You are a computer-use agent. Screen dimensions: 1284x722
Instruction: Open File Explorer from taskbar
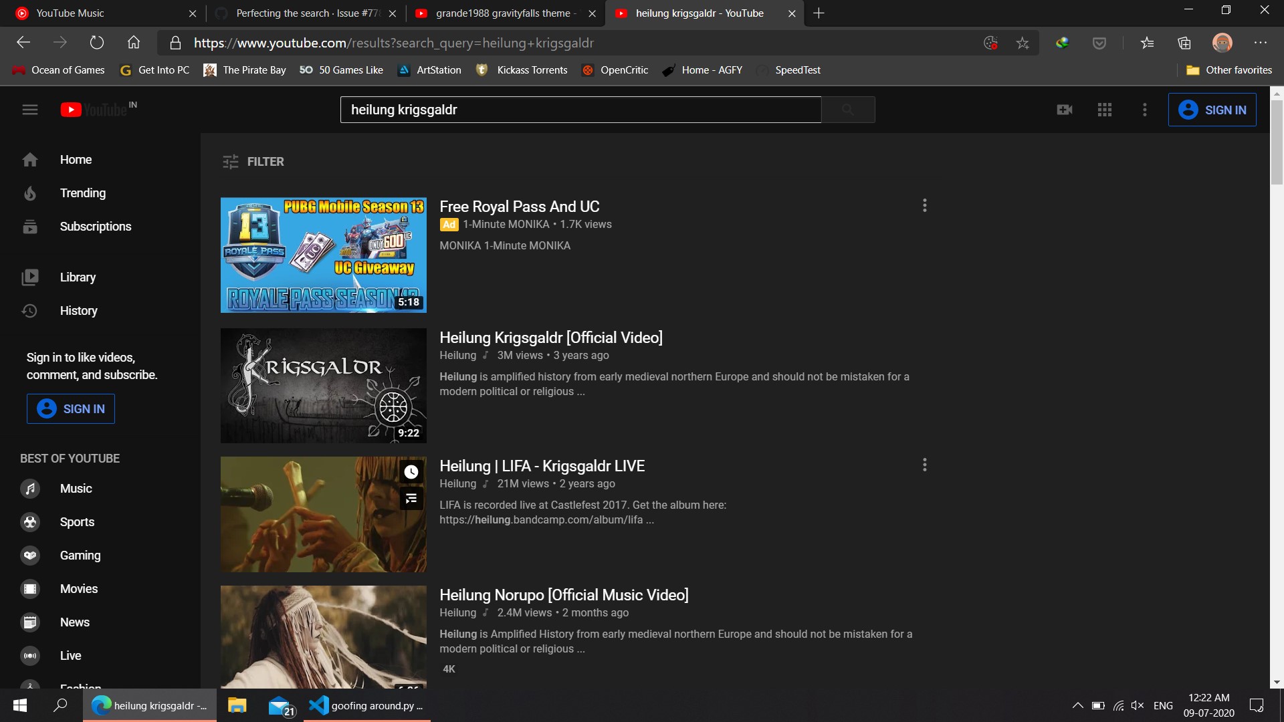point(237,705)
